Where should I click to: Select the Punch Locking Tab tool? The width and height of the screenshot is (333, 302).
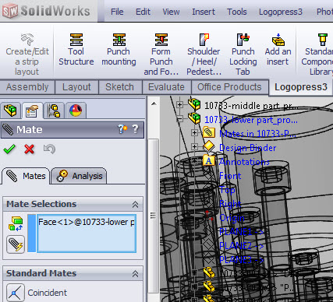(243, 54)
